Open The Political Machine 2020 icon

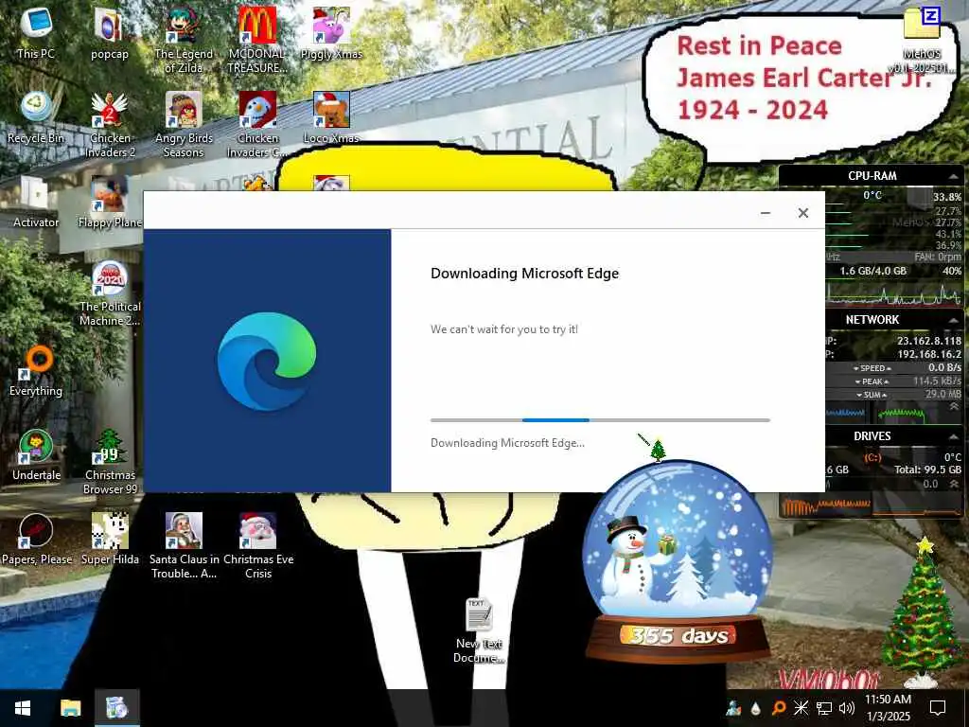pyautogui.click(x=110, y=293)
